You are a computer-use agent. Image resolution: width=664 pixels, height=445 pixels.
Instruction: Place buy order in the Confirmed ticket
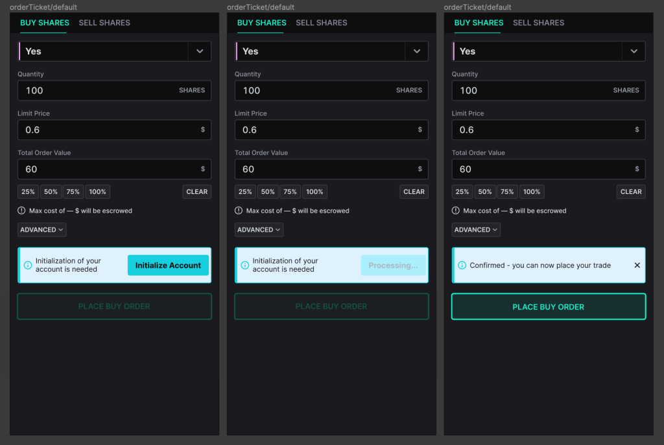549,306
